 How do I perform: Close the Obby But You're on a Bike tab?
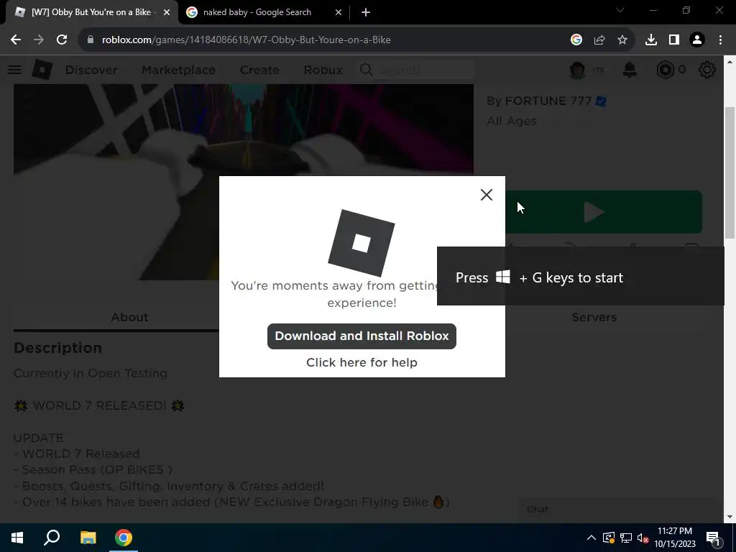[x=167, y=13]
